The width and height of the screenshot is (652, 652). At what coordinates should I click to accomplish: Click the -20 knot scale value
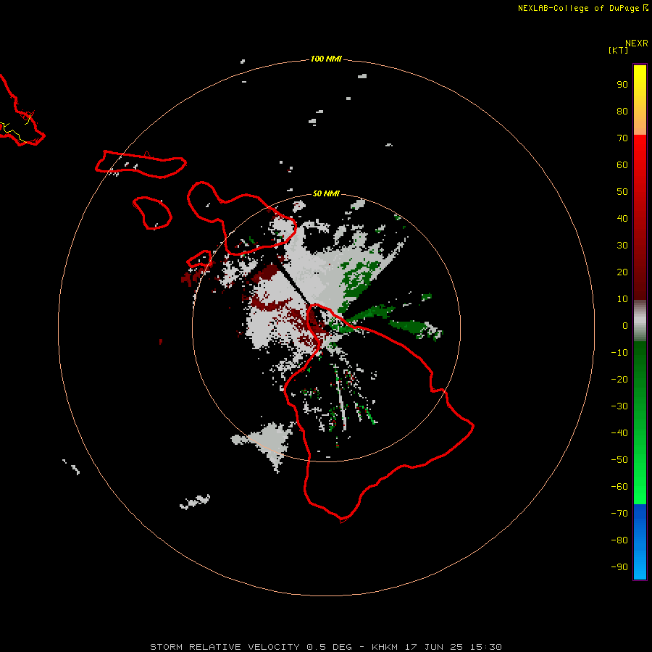pyautogui.click(x=619, y=379)
